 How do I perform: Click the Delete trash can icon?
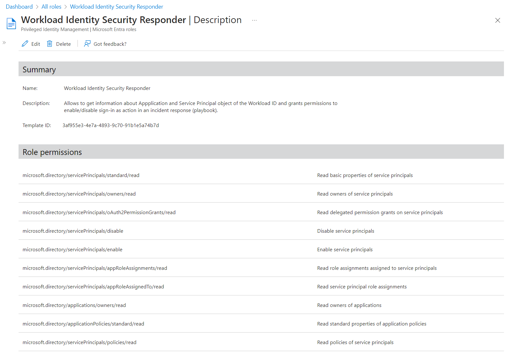coord(50,44)
